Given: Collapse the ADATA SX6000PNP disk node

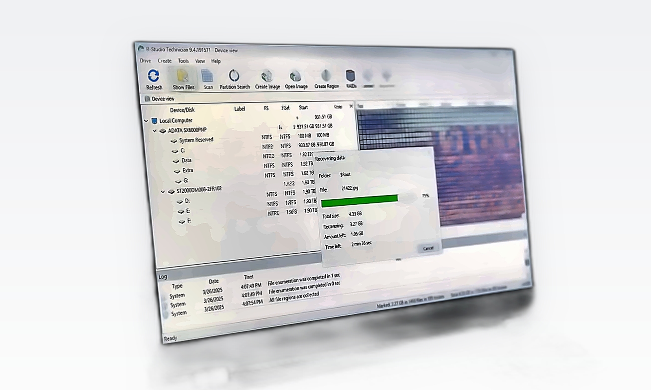Looking at the screenshot, I should click(155, 131).
